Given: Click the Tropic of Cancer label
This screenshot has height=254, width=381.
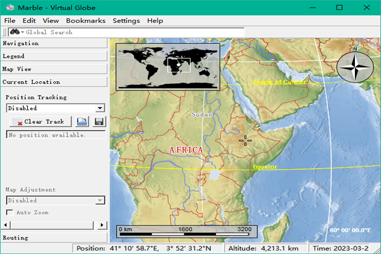Looking at the screenshot, I should click(x=279, y=82).
